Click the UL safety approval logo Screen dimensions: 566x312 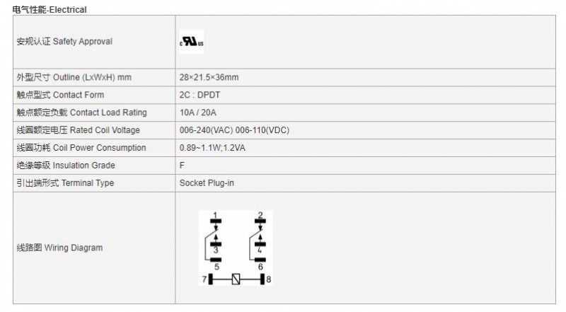pyautogui.click(x=192, y=42)
